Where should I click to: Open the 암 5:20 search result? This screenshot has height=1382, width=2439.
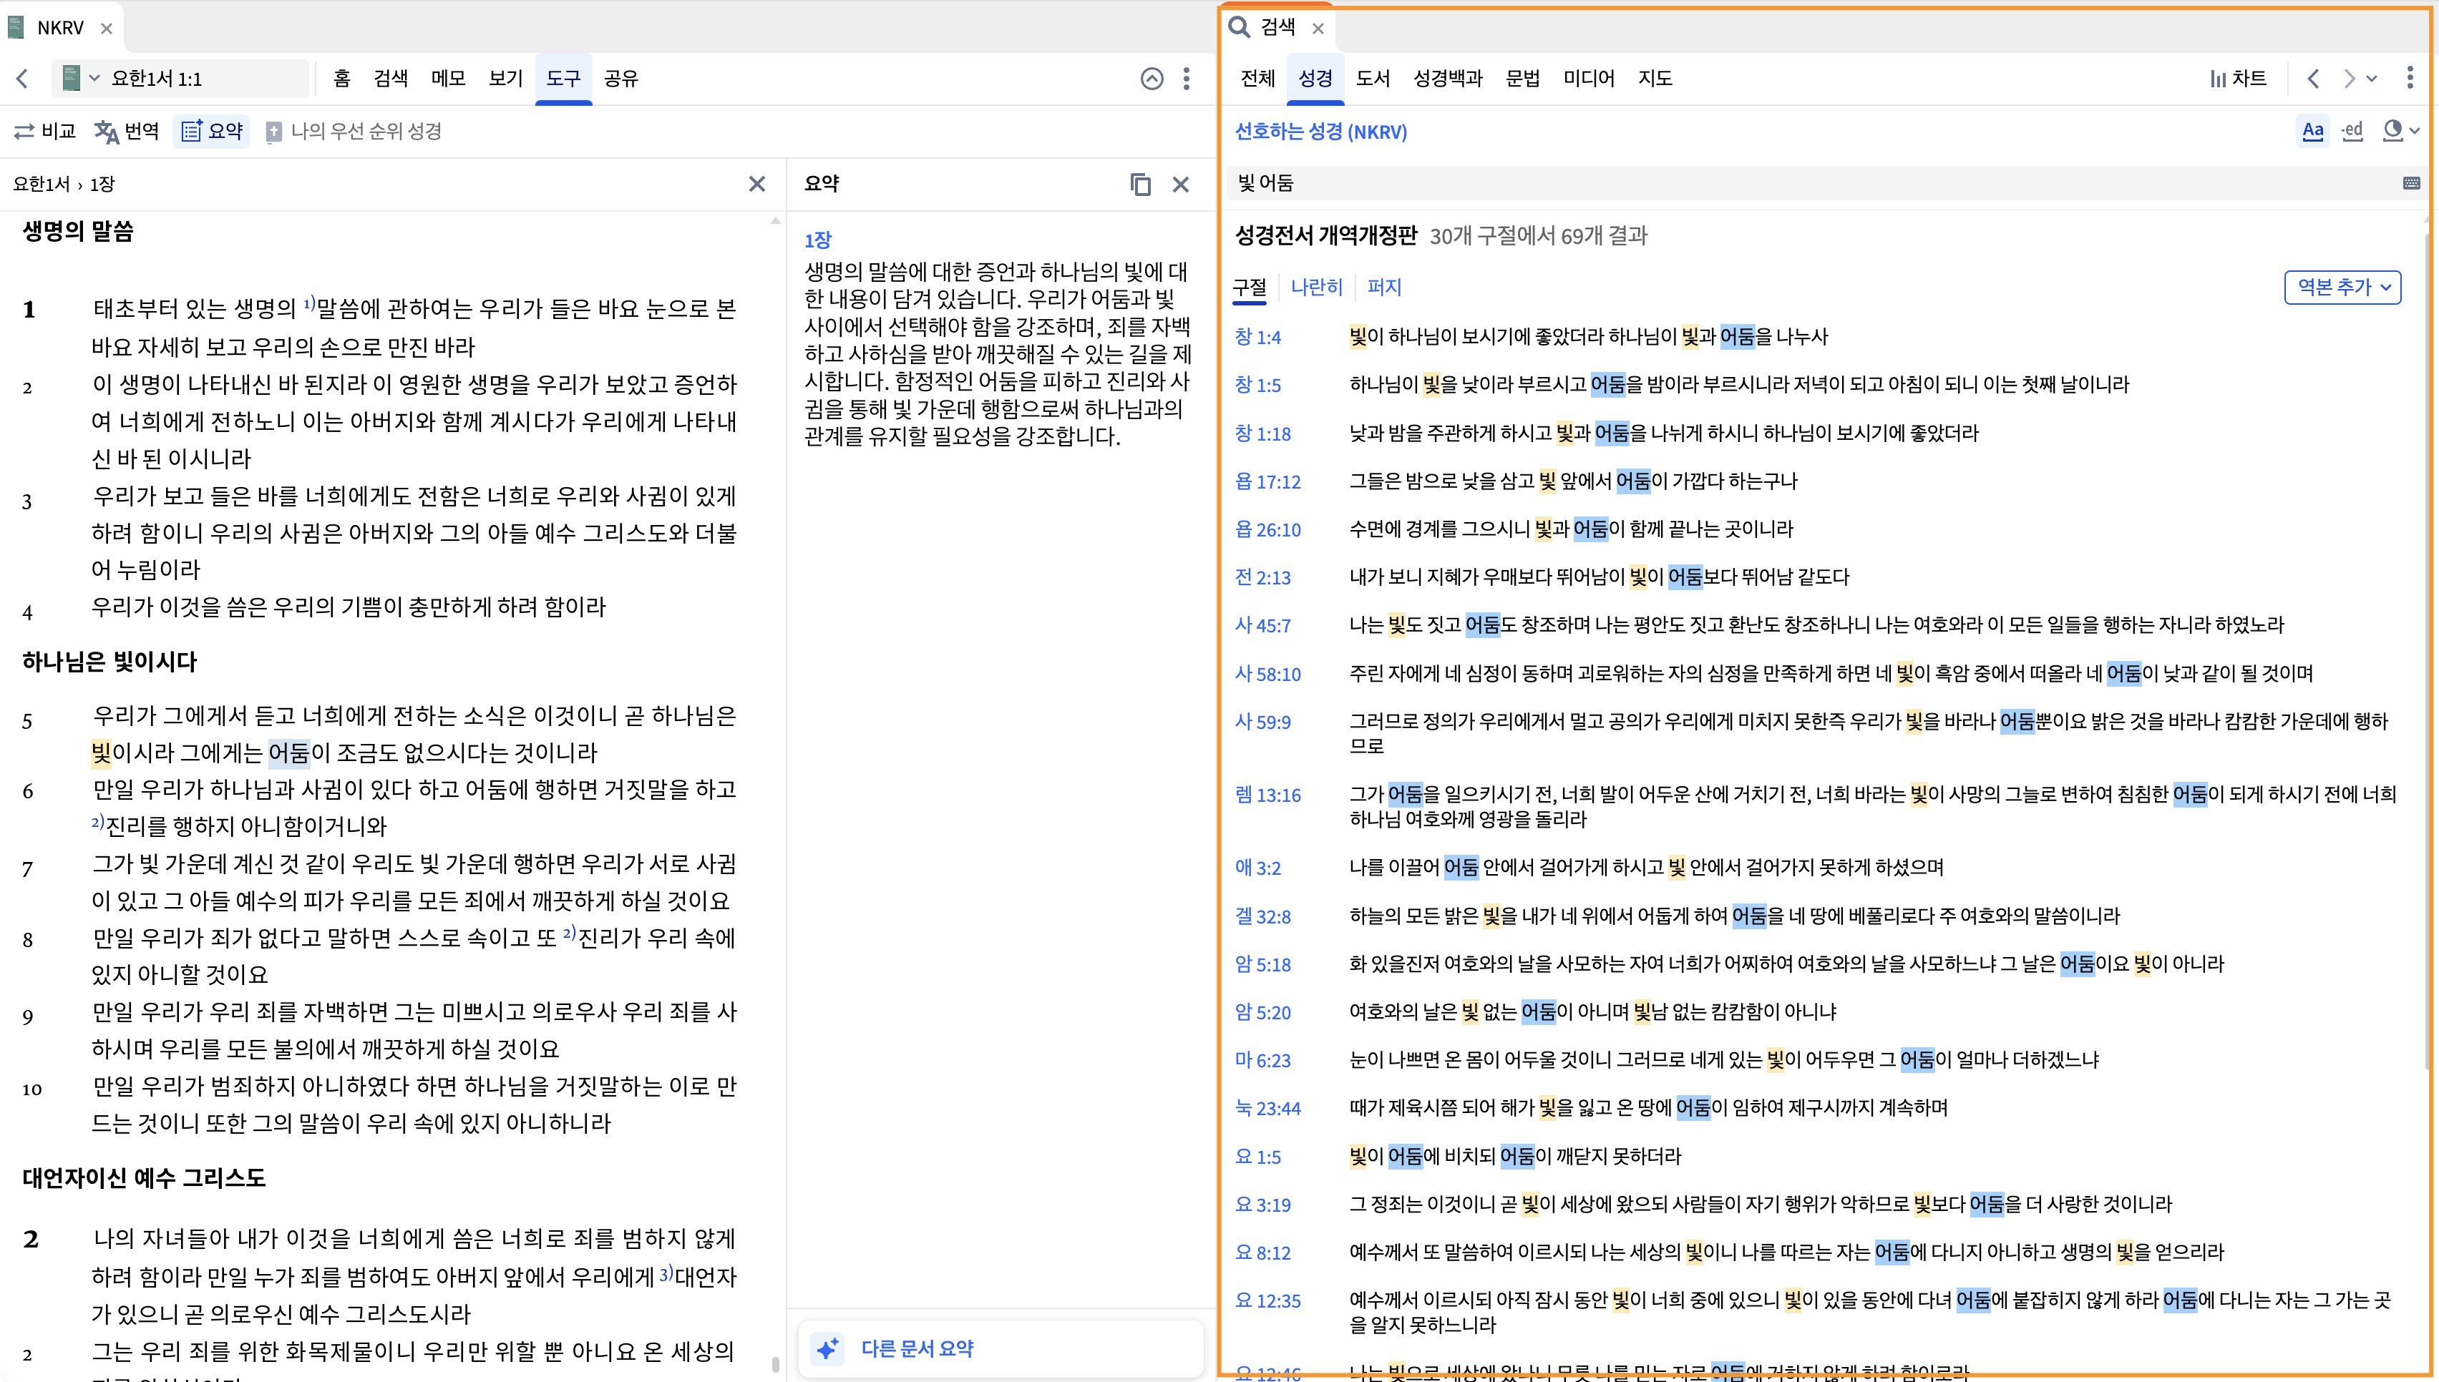click(1262, 1013)
